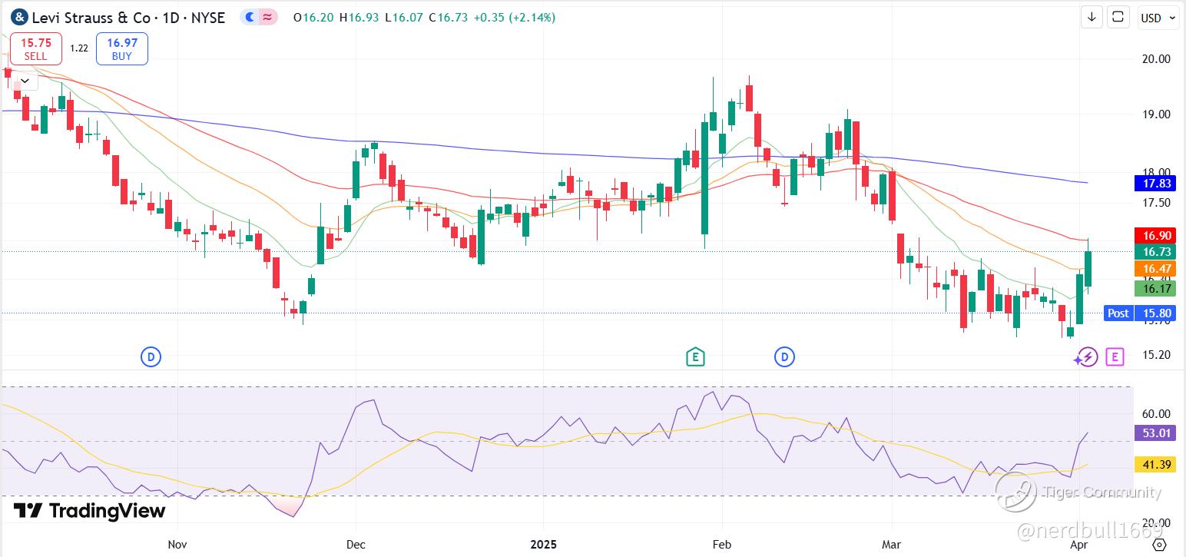This screenshot has height=557, width=1186.
Task: Click the Dec time axis label
Action: pyautogui.click(x=356, y=545)
